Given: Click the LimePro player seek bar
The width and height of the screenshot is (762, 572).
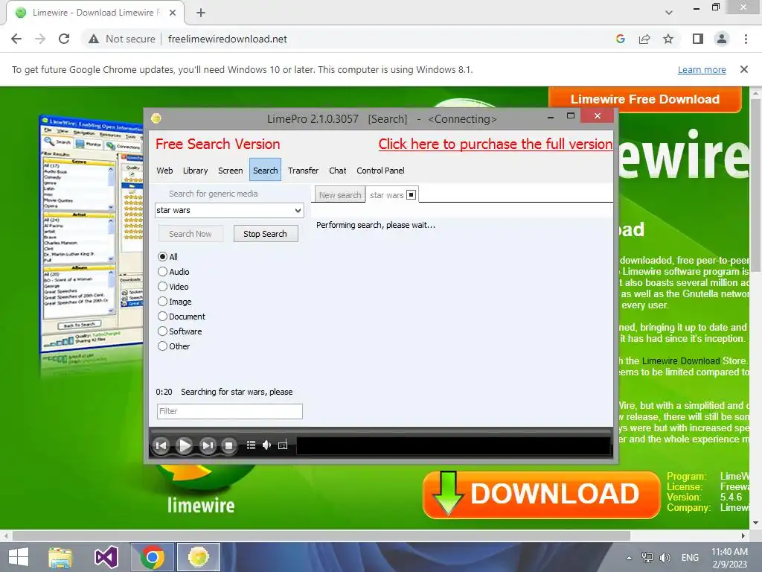Looking at the screenshot, I should [x=380, y=431].
